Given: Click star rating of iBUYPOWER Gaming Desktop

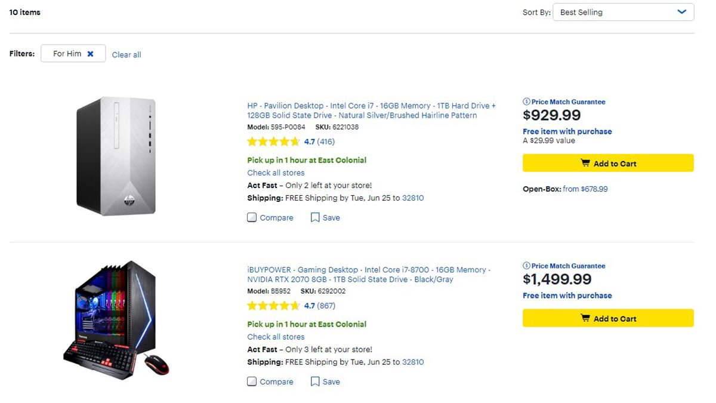Looking at the screenshot, I should pos(273,306).
